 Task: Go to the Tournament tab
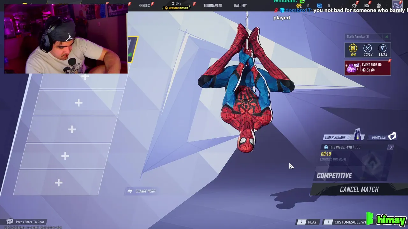coord(213,5)
